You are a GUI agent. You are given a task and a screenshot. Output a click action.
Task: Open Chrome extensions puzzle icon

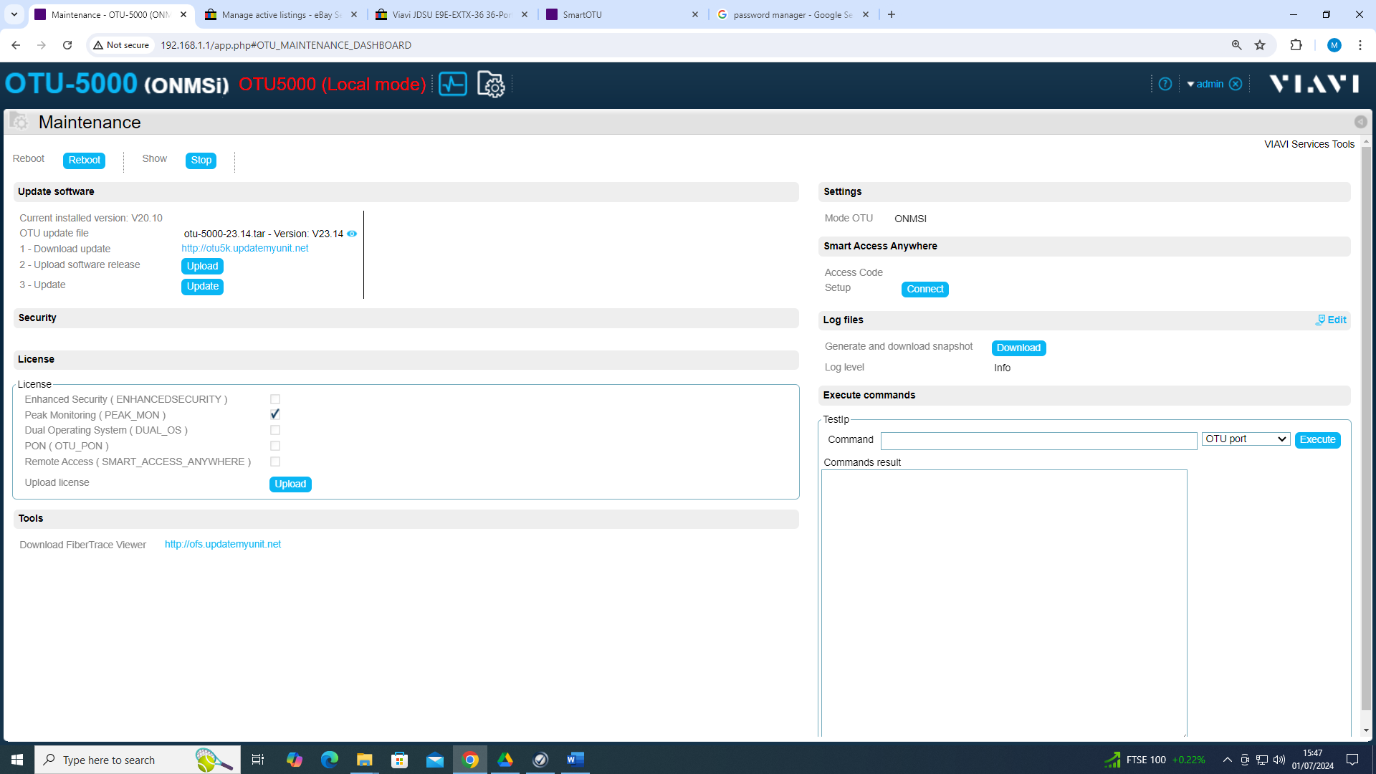[x=1296, y=45]
